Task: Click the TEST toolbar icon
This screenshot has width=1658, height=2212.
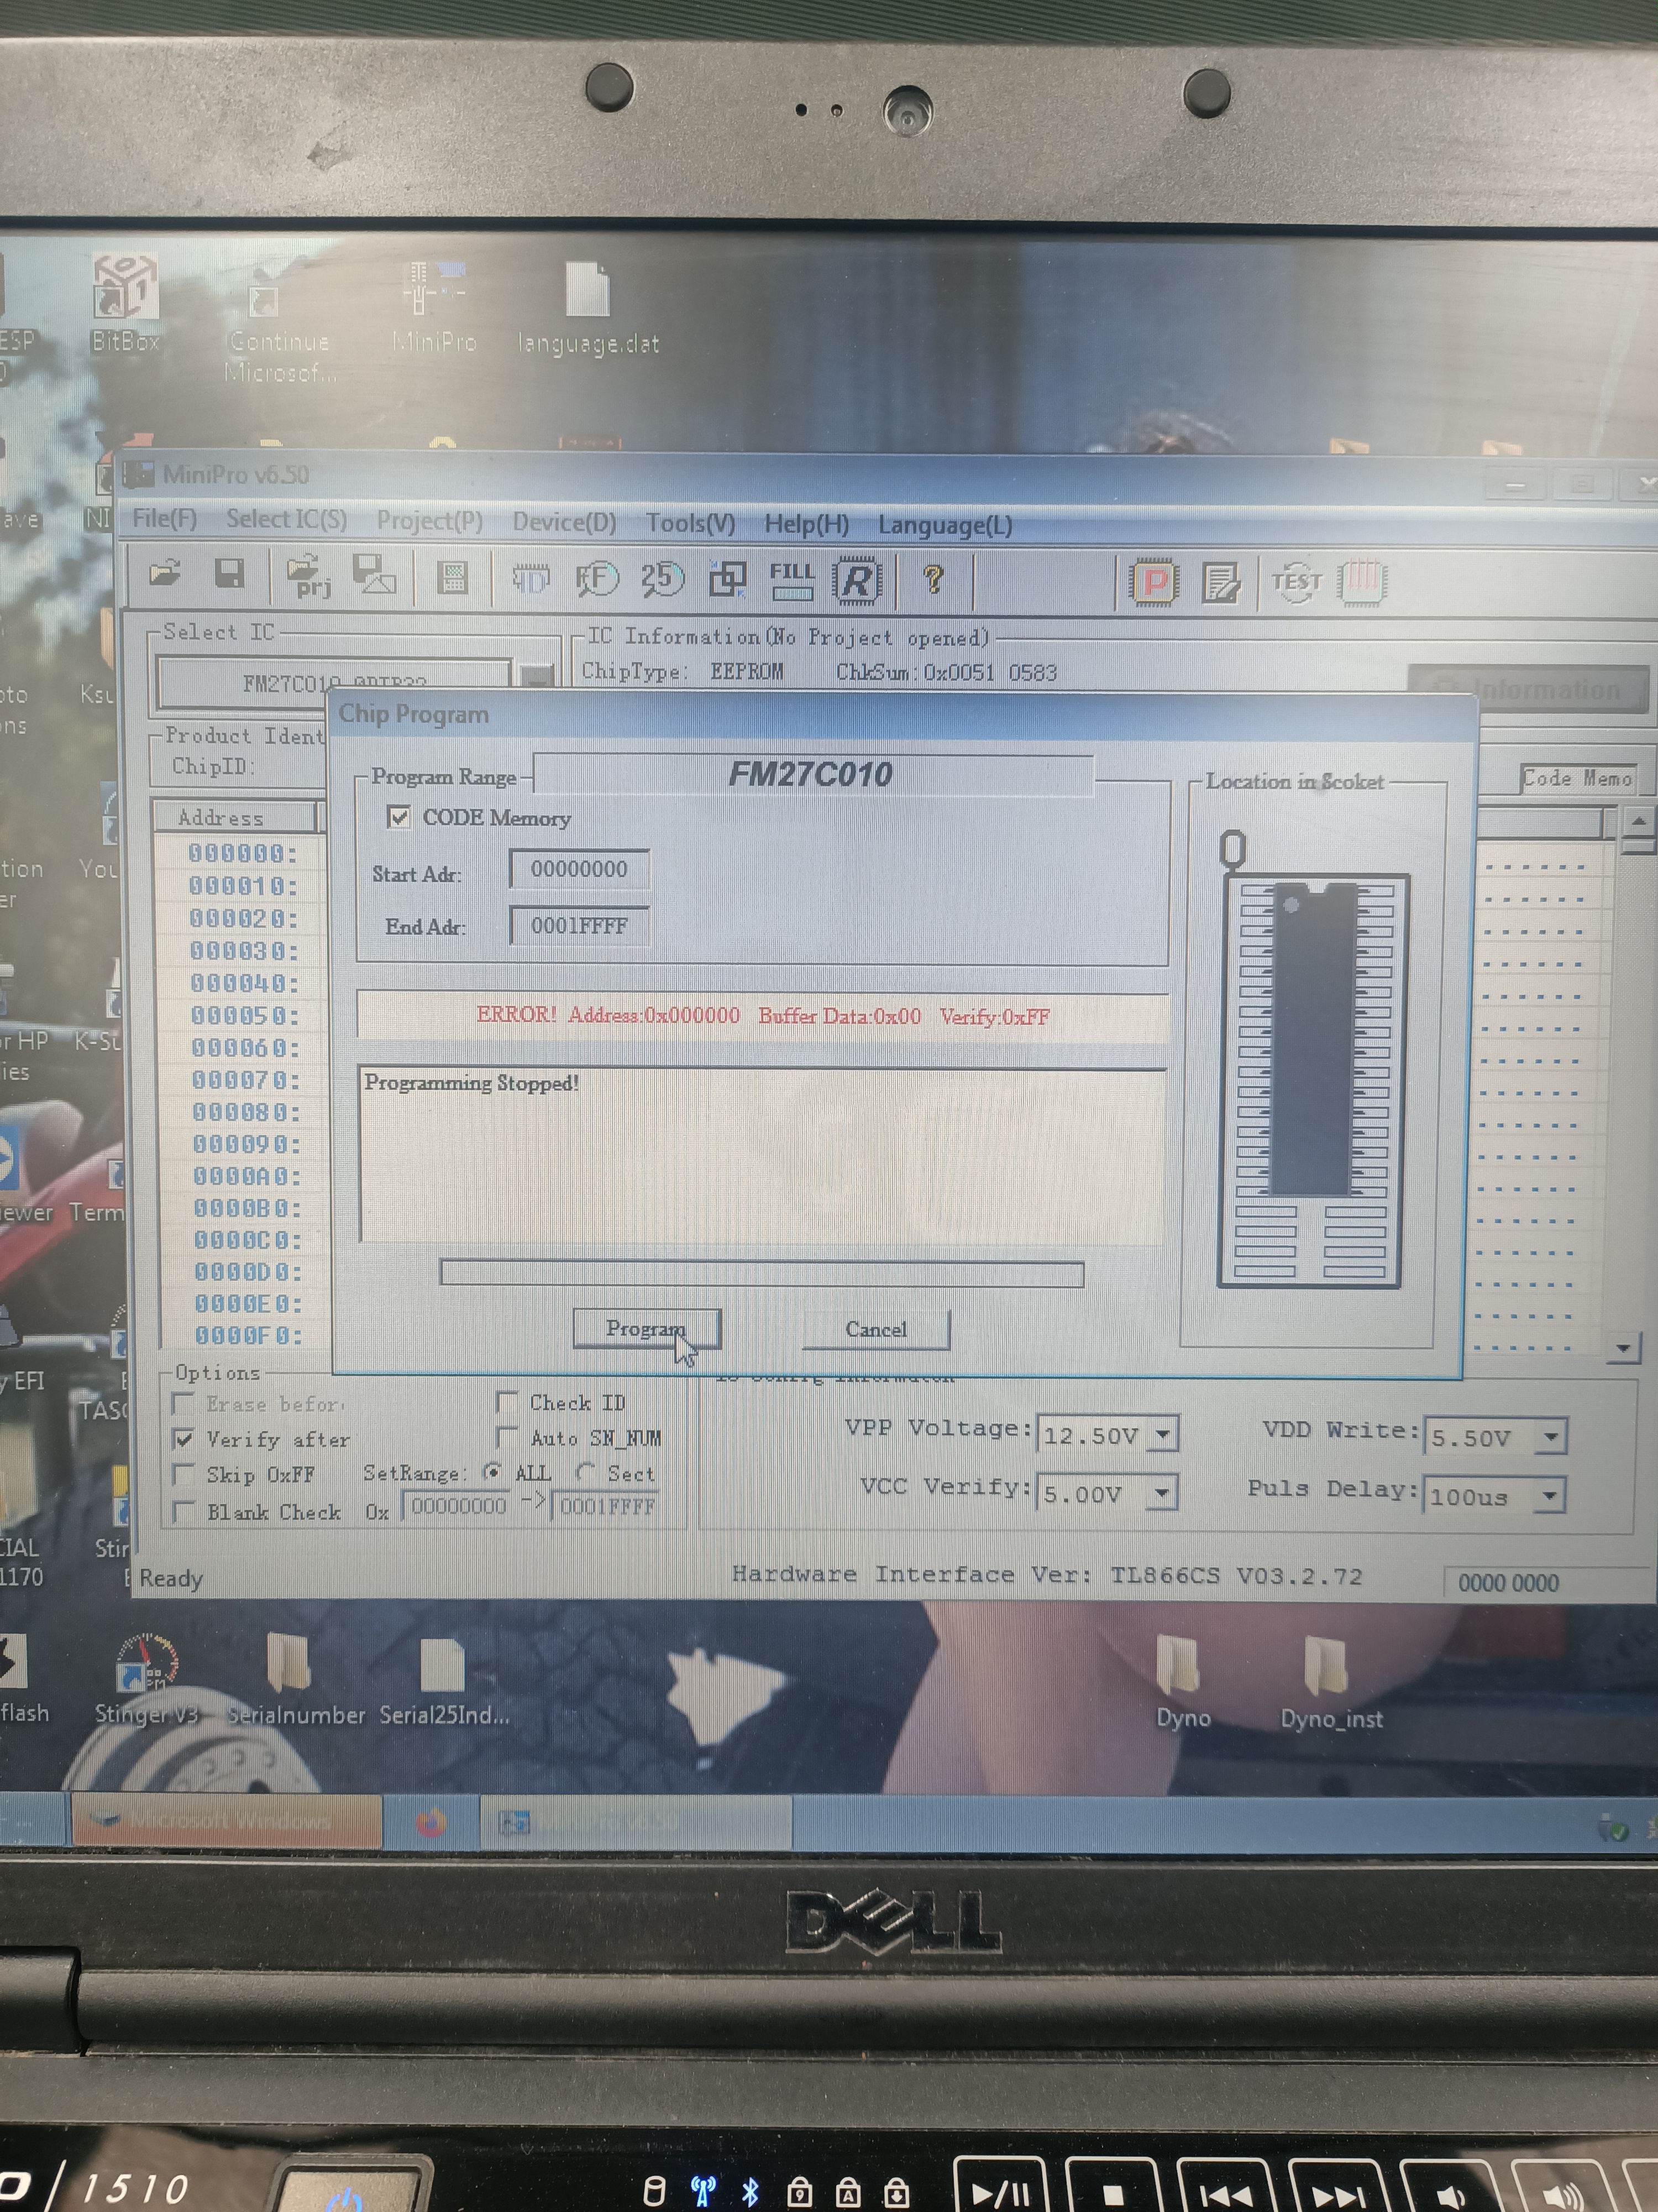Action: tap(1296, 582)
